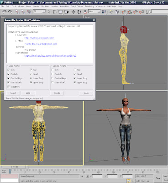Open the Animation menu
168x183 pixels.
coord(64,6)
